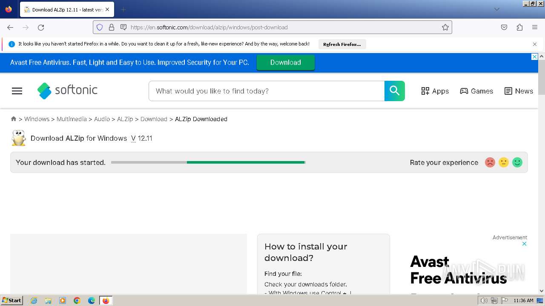
Task: Dismiss the Refresh Firefox notification bar
Action: [x=535, y=44]
